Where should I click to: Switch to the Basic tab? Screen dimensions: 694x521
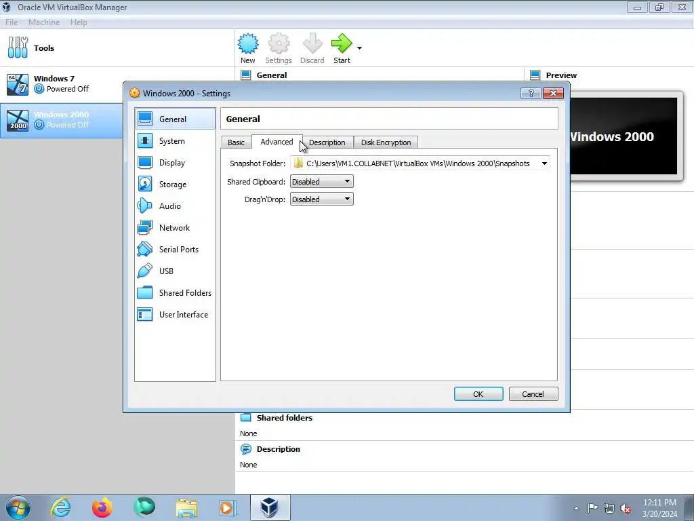tap(236, 142)
